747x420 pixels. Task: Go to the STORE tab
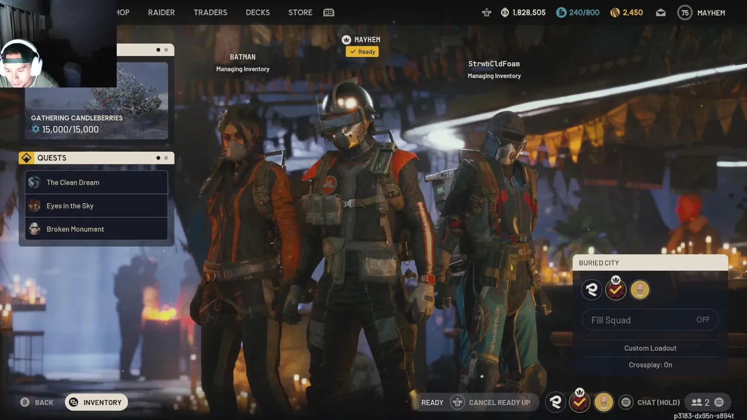pos(300,12)
